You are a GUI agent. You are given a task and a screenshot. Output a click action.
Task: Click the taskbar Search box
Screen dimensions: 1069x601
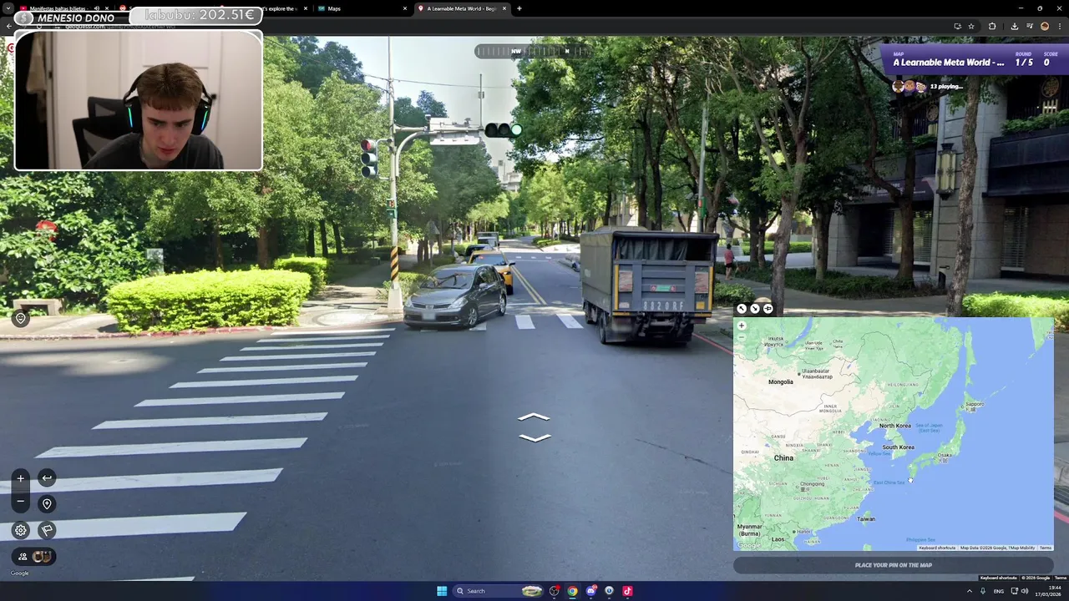point(499,591)
